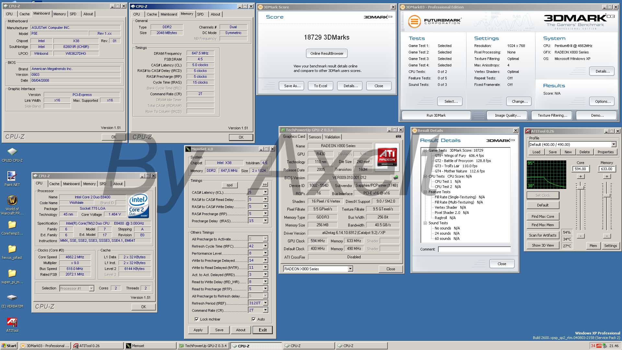Click the ATITool Core clock slider
The height and width of the screenshot is (350, 622).
point(581,187)
